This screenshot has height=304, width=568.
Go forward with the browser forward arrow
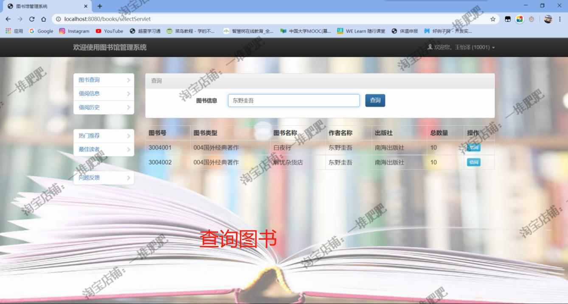click(x=20, y=19)
